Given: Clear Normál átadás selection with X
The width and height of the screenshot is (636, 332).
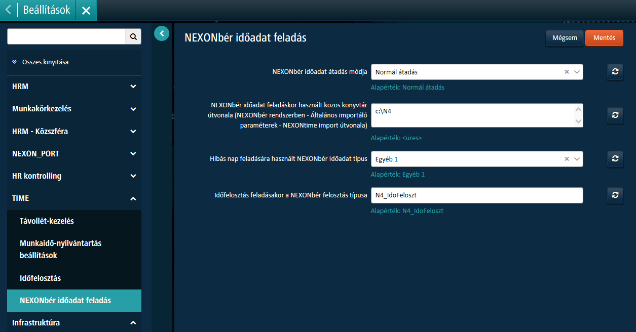Looking at the screenshot, I should 567,72.
